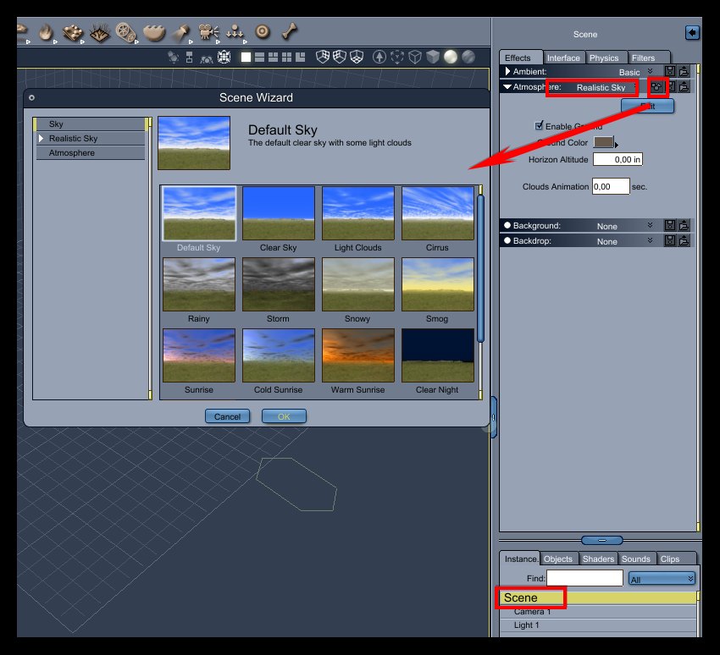Choose the spotlight tool icon
Screen dimensions: 720x655
point(181,32)
